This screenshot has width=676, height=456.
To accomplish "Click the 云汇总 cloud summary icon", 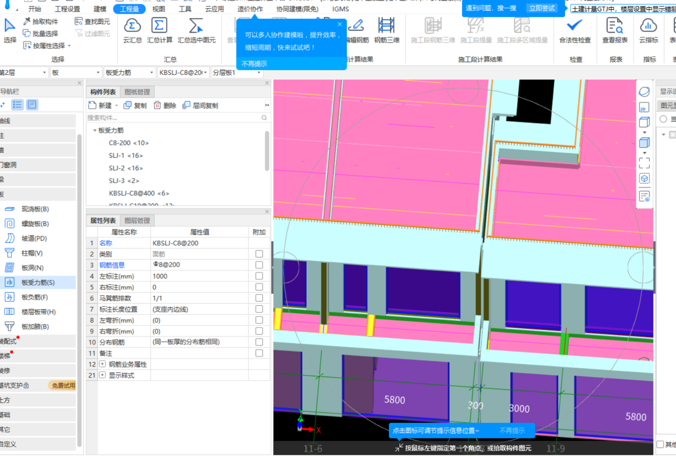I will click(x=132, y=30).
